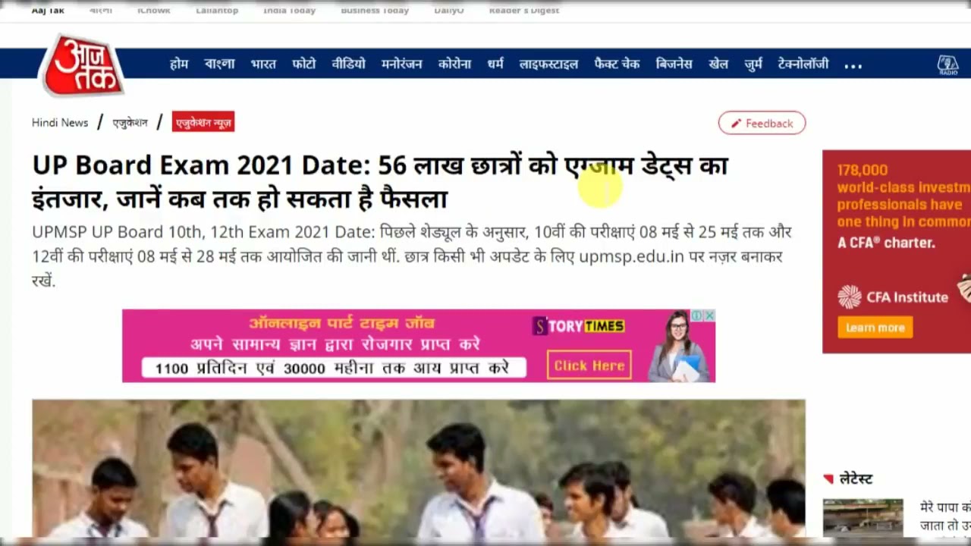
Task: Open the students article photo
Action: pyautogui.click(x=418, y=469)
